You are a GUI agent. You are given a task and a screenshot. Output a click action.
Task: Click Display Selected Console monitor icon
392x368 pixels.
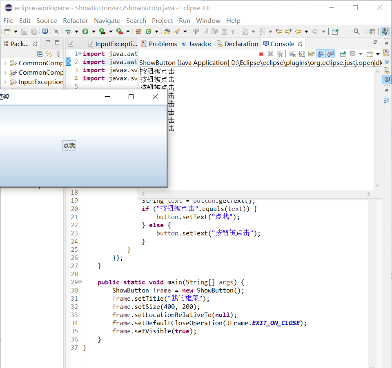pos(353,54)
